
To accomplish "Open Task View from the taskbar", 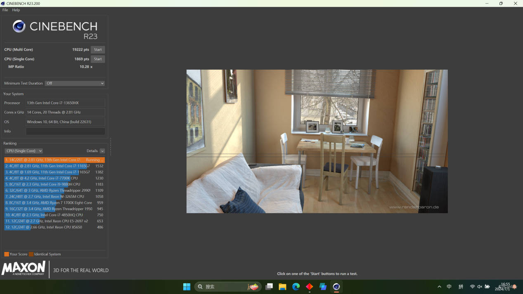I will point(269,287).
